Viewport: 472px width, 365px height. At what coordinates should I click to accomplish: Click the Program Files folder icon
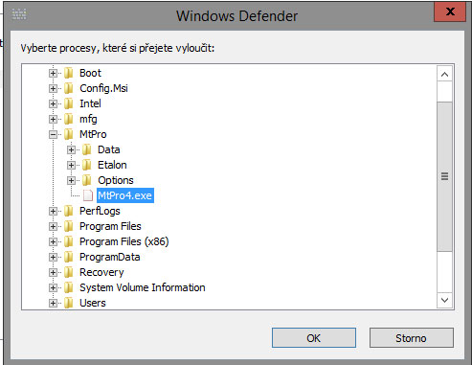69,226
